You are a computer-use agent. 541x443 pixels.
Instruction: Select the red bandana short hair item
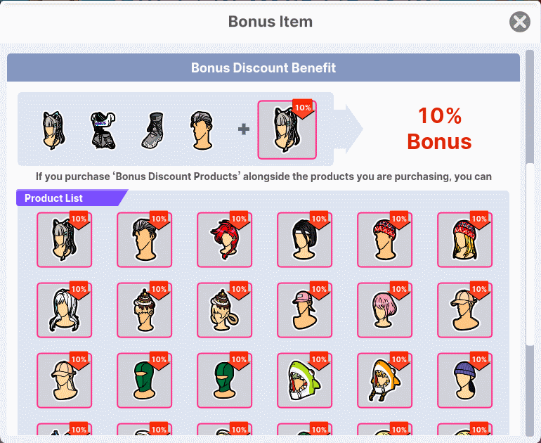pyautogui.click(x=384, y=239)
